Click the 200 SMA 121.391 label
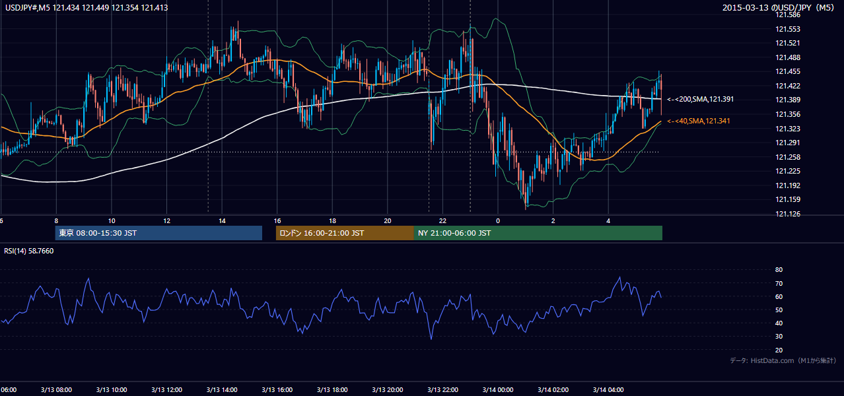The height and width of the screenshot is (396, 844). click(x=701, y=99)
